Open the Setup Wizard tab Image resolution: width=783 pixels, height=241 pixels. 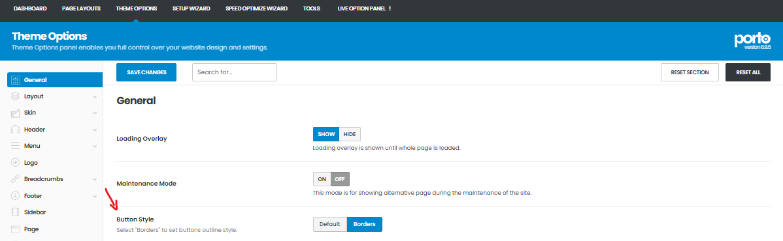(192, 9)
